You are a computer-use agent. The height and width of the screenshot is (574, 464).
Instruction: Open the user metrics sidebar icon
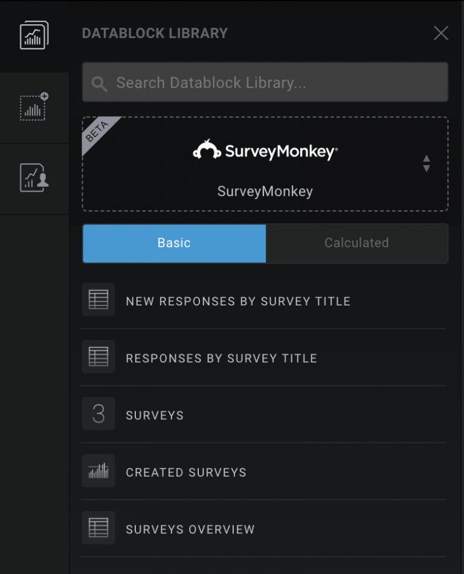(x=34, y=178)
